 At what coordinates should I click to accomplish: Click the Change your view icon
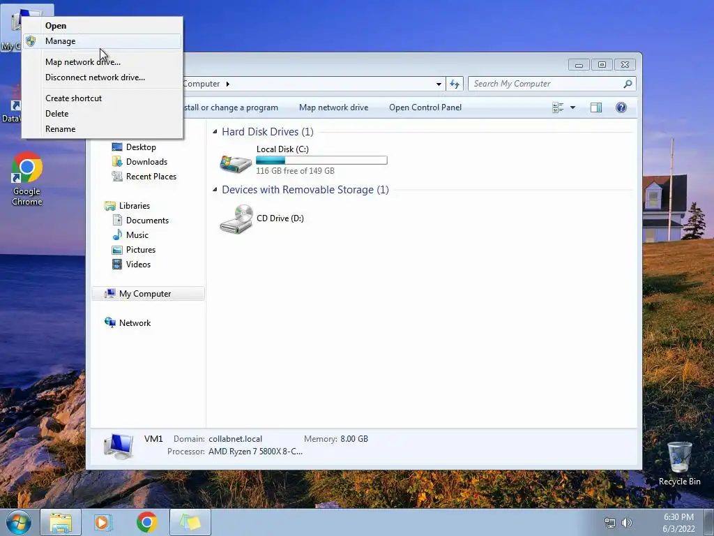point(558,107)
